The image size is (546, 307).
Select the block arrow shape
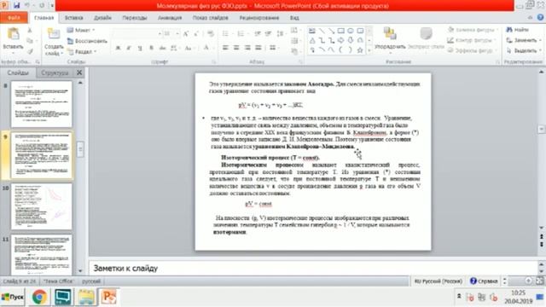341,41
